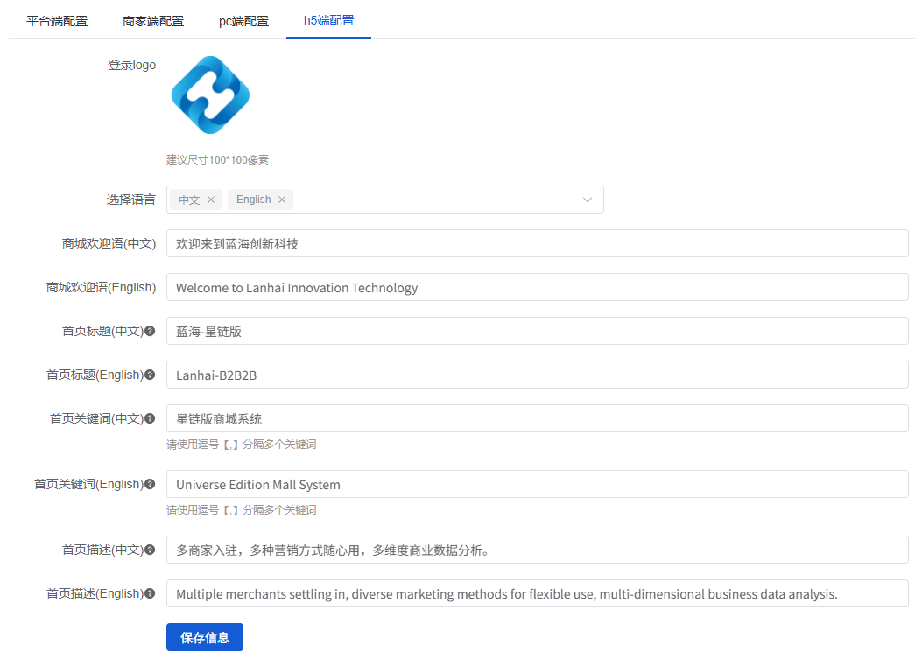Click the h5端配置 tab
Screen dimensions: 915x652
pos(328,20)
